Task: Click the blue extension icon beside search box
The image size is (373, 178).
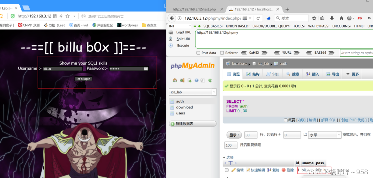Action: 269,18
